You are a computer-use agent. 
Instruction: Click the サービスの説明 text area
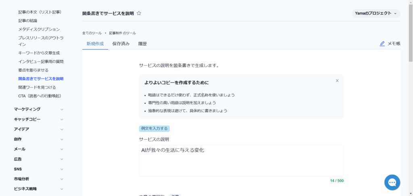[241, 161]
